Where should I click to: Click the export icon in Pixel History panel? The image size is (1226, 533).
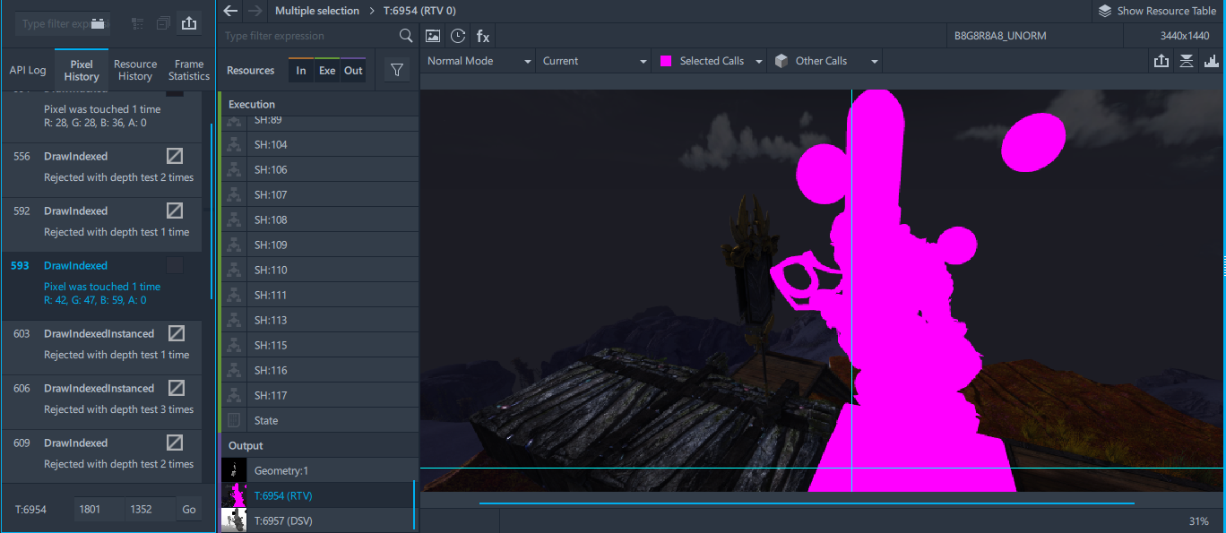click(188, 24)
